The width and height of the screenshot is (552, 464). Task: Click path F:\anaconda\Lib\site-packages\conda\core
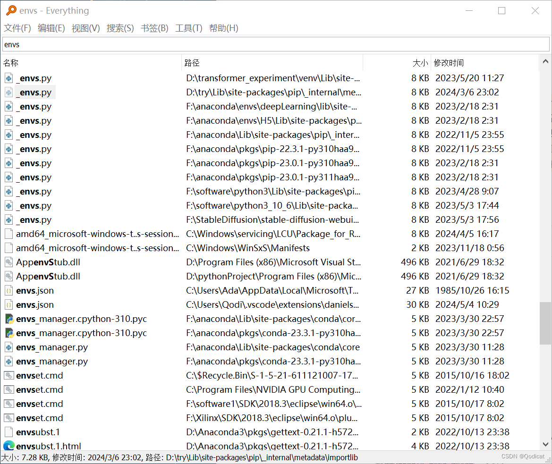[x=273, y=347]
